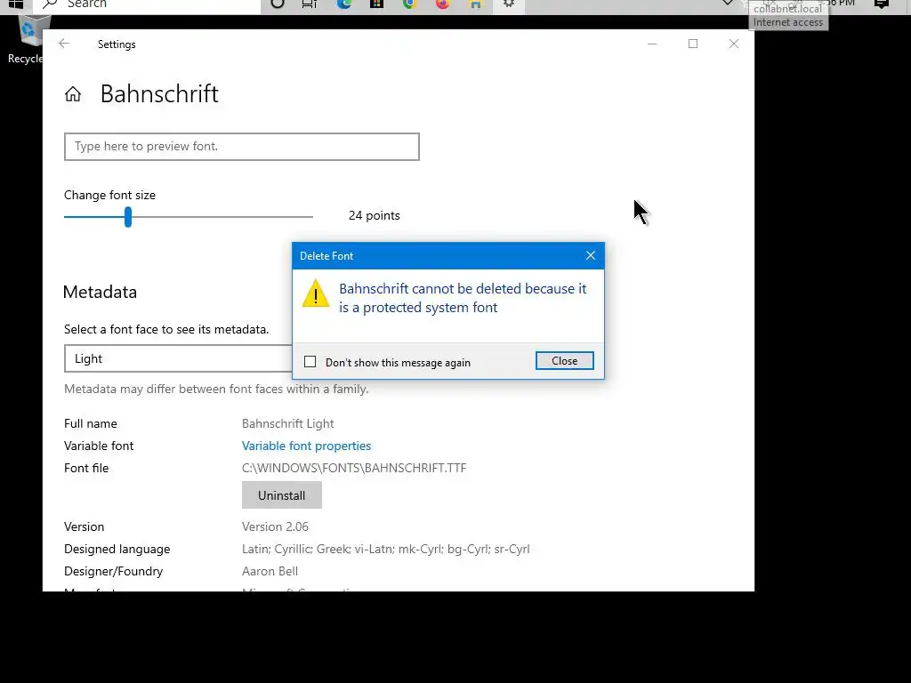Click the Cortana circle on taskbar
The width and height of the screenshot is (911, 683).
[278, 4]
